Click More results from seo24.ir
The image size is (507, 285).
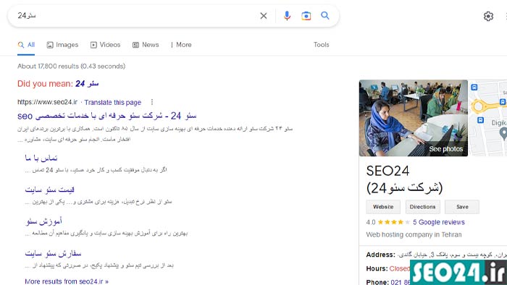(67, 281)
